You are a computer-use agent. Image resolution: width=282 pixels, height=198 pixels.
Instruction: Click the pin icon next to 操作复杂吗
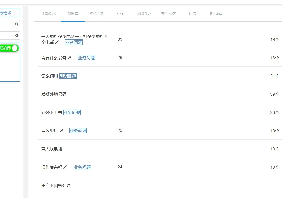point(65,167)
